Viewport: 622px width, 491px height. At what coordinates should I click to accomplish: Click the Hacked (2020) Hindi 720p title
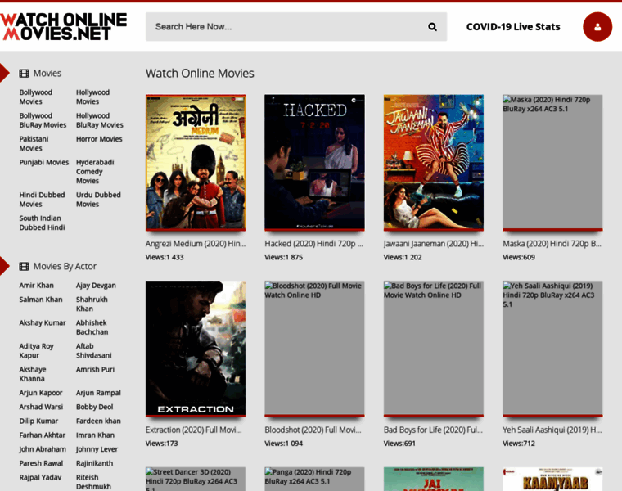point(313,244)
